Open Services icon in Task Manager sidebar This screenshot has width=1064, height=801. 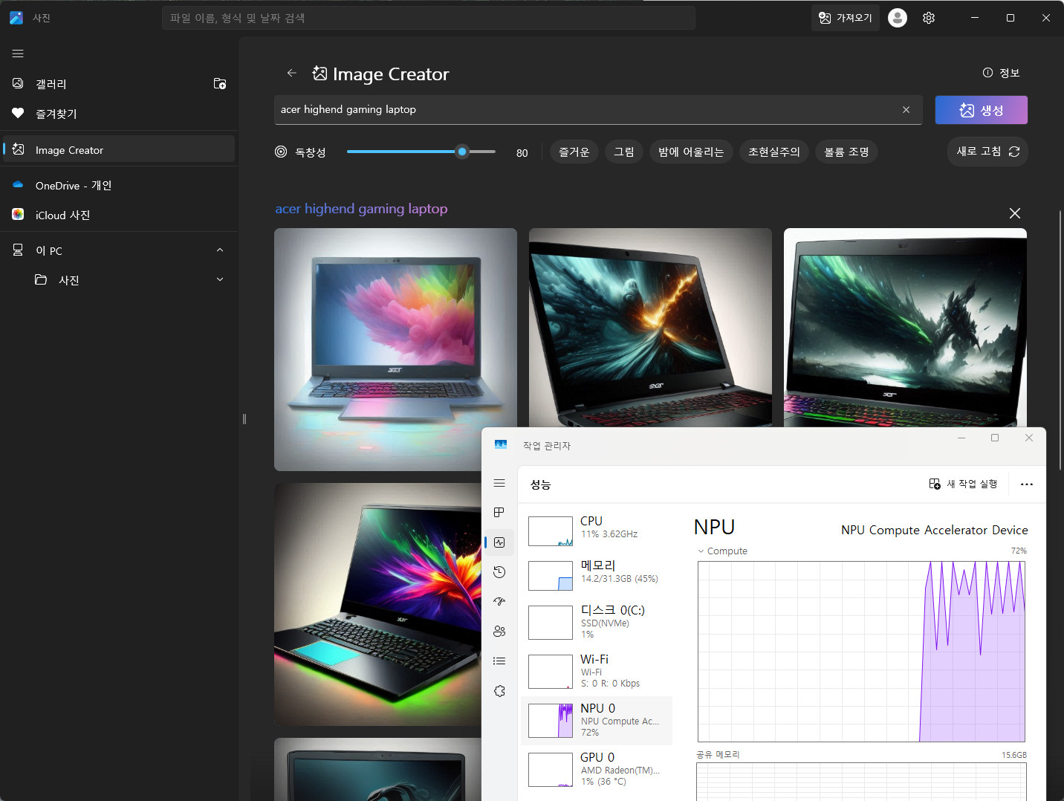[x=499, y=691]
